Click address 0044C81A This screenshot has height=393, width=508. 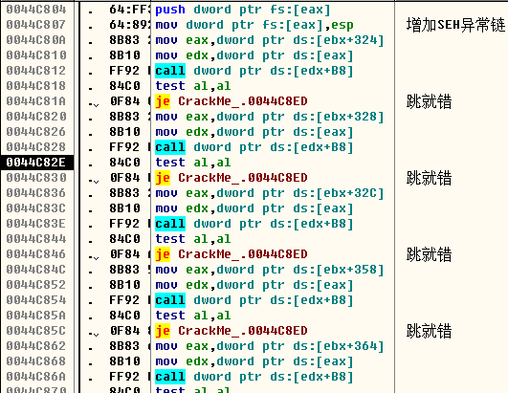36,101
